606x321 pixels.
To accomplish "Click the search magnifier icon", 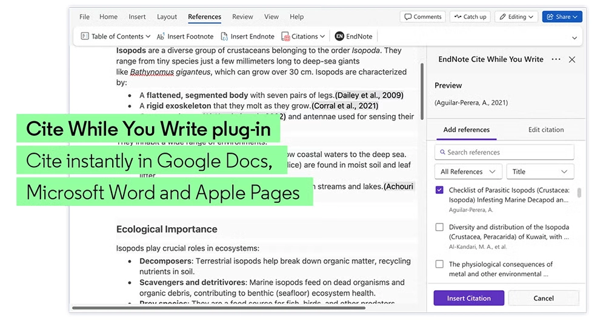I will coord(442,152).
